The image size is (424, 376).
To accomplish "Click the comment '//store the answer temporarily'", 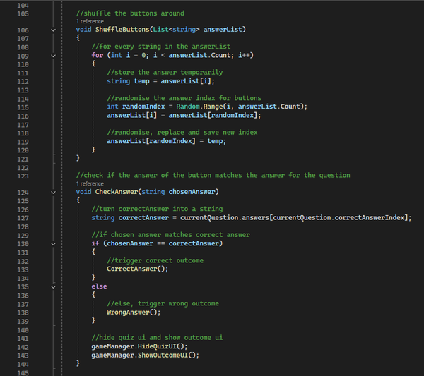I will click(x=165, y=73).
